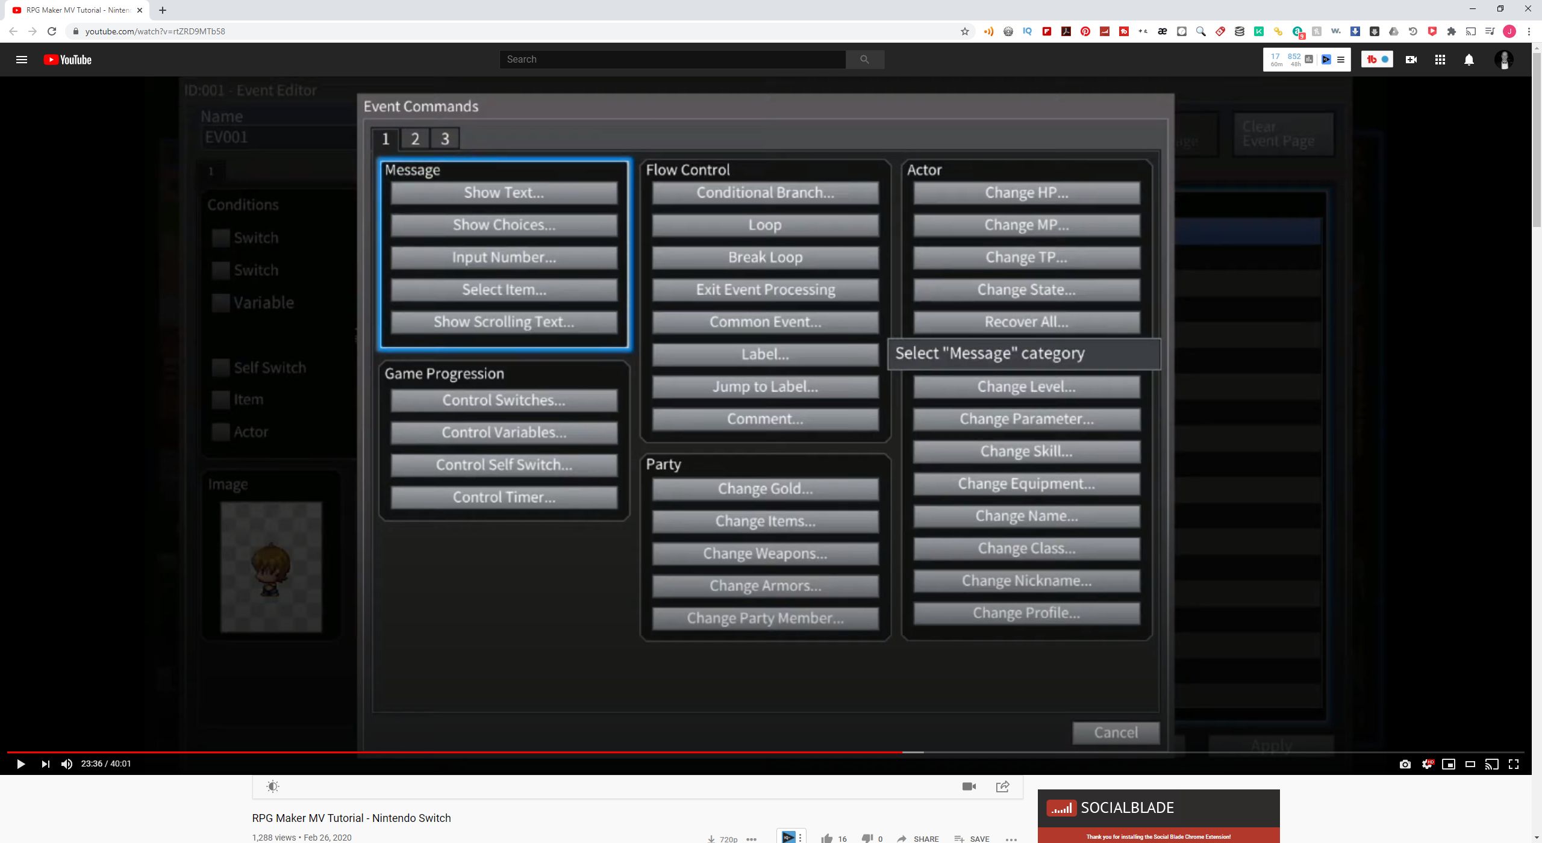Click the TubeBuddy toolbar button
The image size is (1542, 843).
pyautogui.click(x=1378, y=60)
